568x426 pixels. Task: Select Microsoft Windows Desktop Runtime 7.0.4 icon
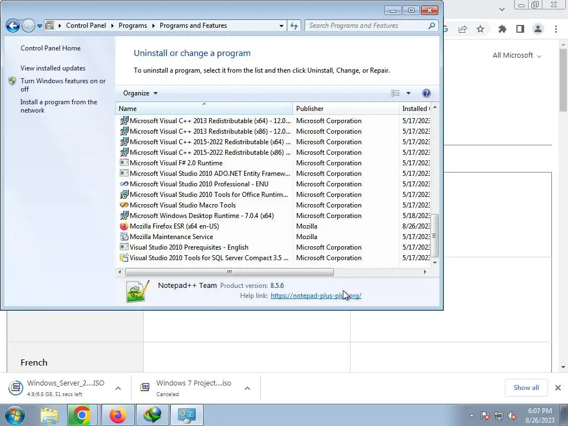pos(124,215)
